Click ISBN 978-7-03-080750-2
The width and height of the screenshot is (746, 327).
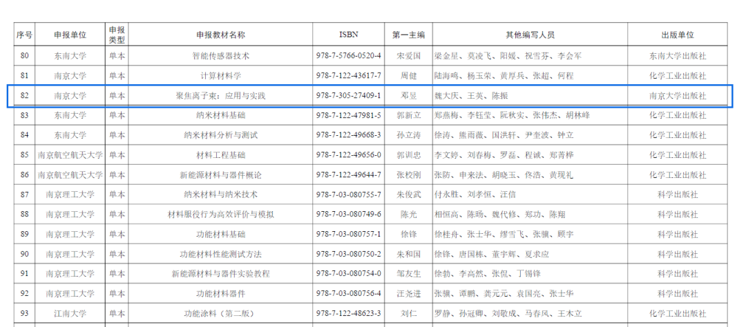coord(349,255)
